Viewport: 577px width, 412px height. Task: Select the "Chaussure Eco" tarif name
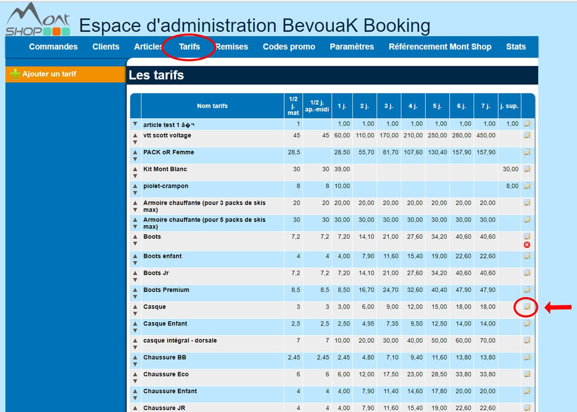pos(166,375)
